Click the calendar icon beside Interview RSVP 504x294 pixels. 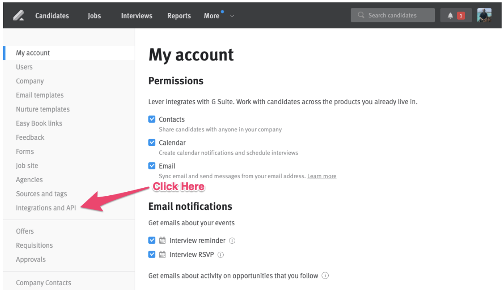click(162, 254)
